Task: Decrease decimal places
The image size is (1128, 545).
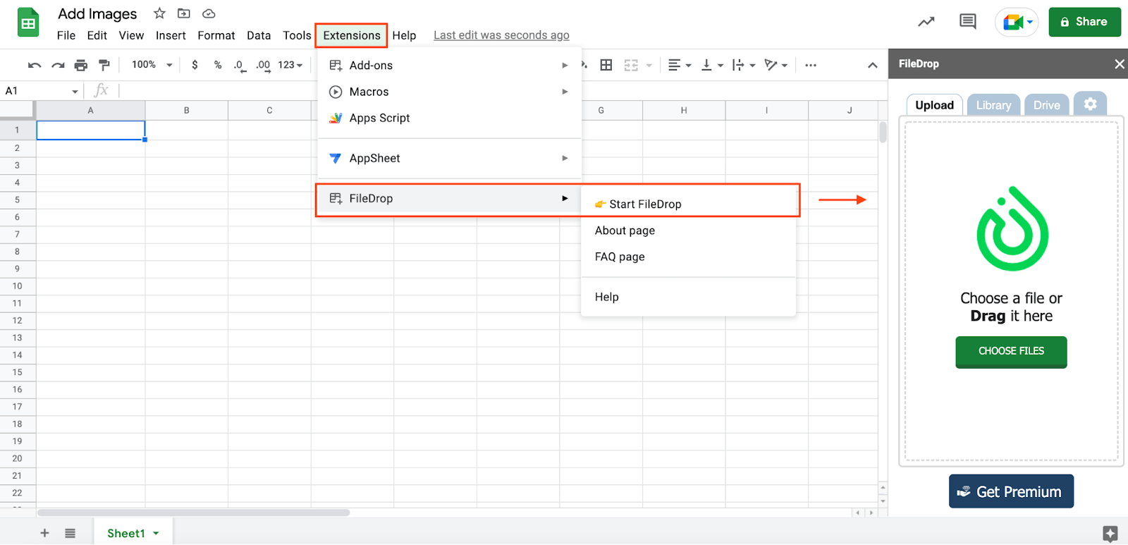Action: (240, 66)
